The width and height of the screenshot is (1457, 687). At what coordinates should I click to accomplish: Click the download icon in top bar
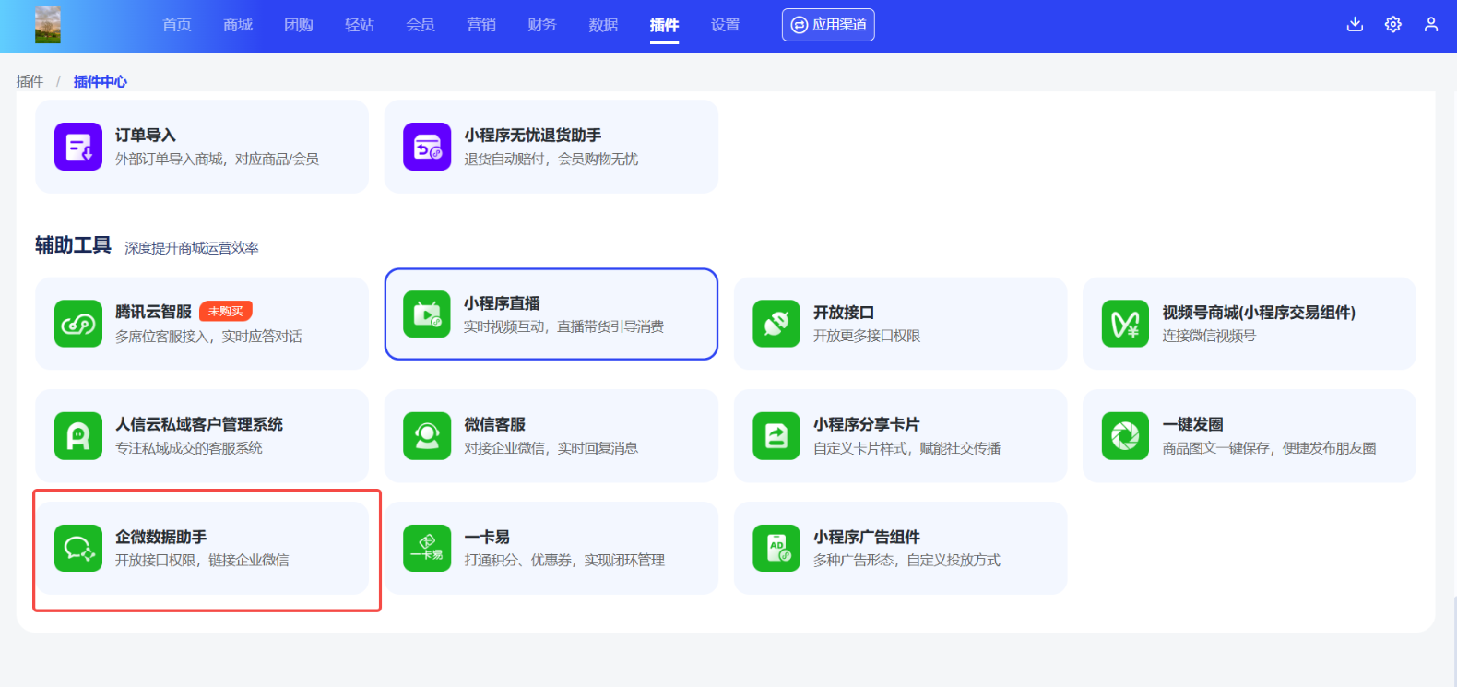click(x=1355, y=25)
